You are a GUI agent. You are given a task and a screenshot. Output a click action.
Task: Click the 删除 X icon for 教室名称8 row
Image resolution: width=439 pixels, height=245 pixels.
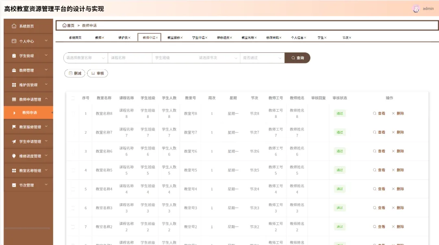(393, 113)
